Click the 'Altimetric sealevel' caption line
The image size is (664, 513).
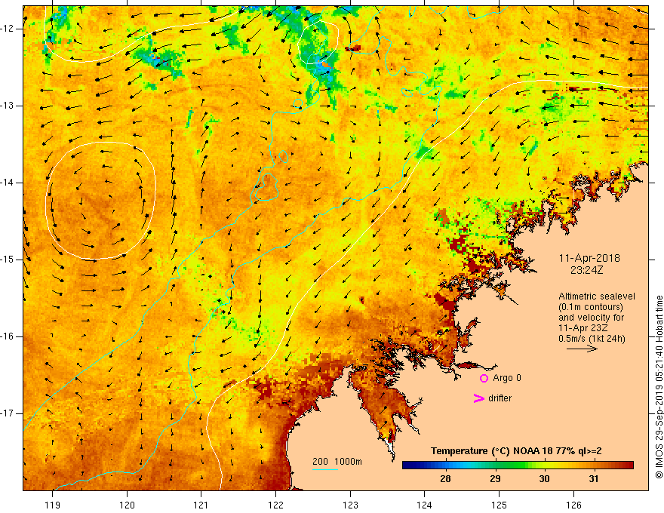pos(597,296)
